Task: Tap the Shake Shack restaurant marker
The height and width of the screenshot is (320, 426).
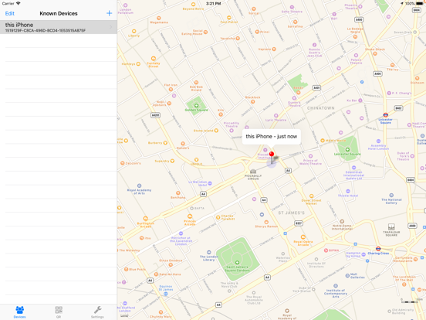Action: 375,53
